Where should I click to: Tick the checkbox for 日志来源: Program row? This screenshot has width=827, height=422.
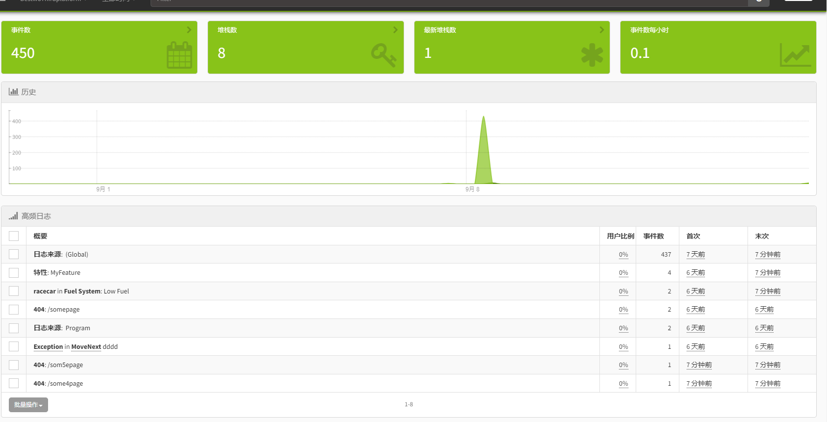(14, 328)
